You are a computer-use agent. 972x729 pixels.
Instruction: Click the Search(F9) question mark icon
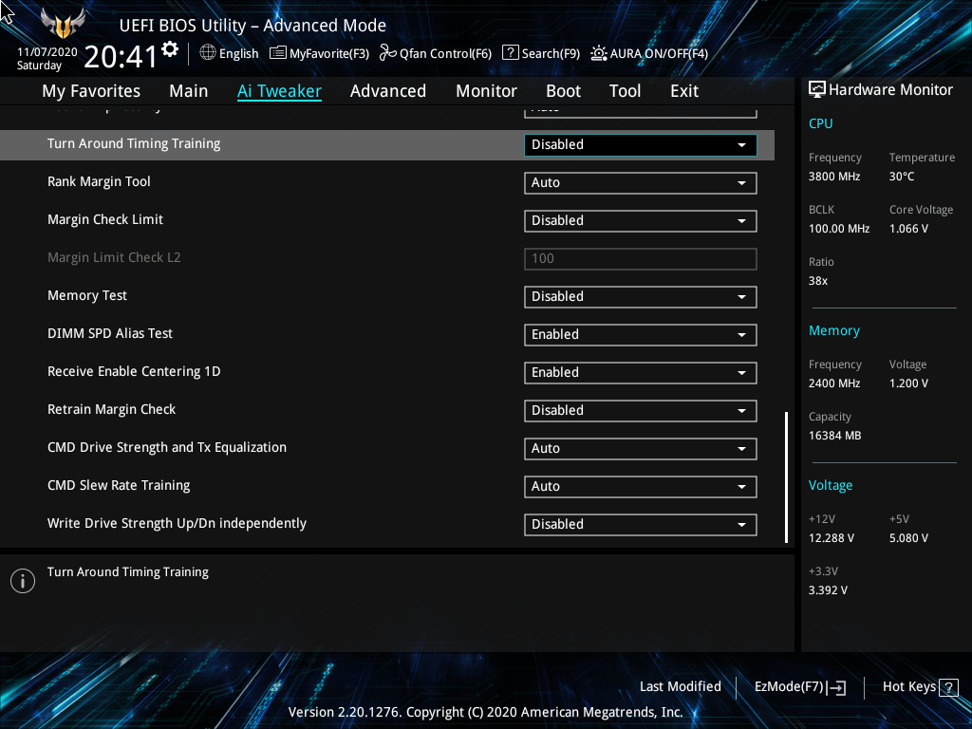point(510,53)
